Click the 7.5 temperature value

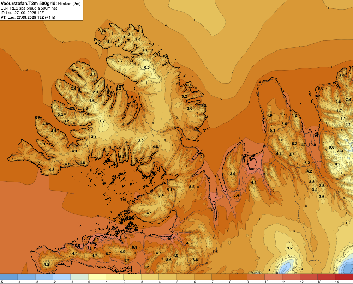click(x=215, y=252)
